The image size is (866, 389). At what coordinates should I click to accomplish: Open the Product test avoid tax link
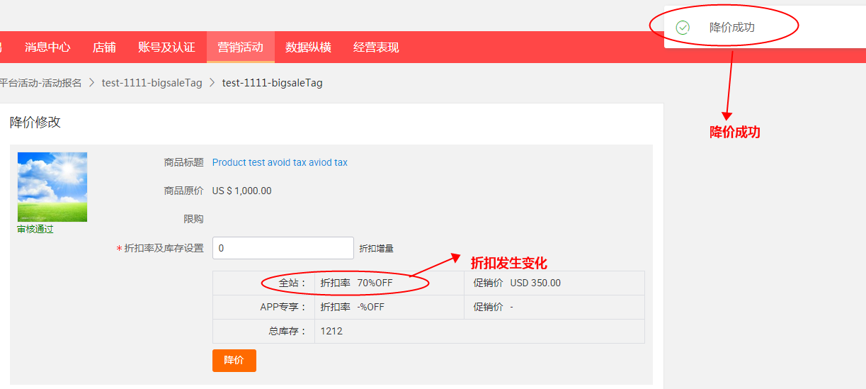click(280, 162)
